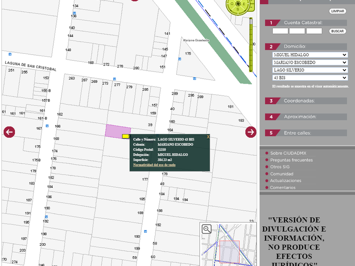Click the yellow parcel marker icon
The width and height of the screenshot is (355, 266).
point(126,136)
